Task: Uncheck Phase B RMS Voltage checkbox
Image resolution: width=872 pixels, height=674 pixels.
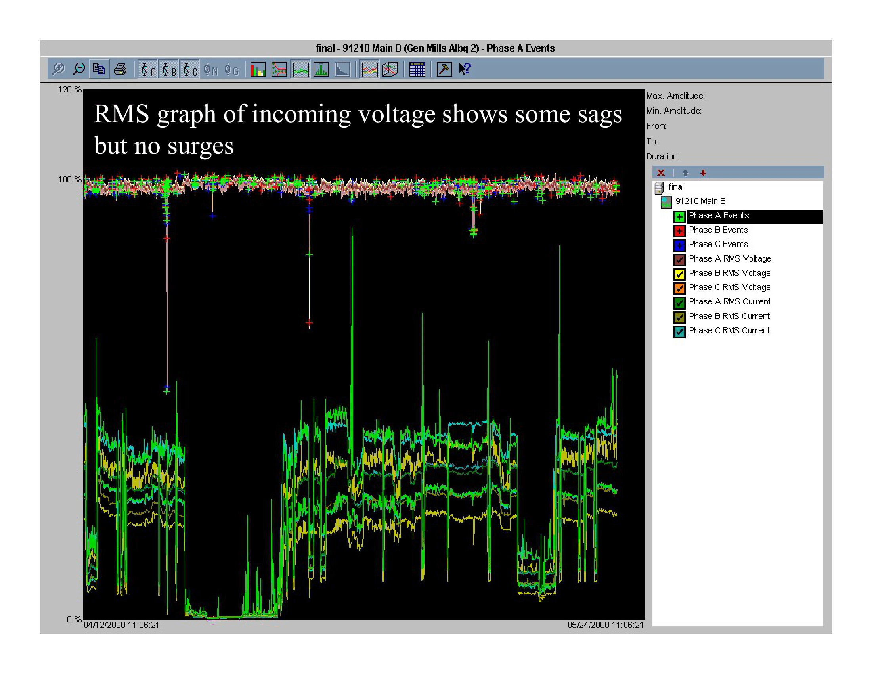Action: pos(679,274)
